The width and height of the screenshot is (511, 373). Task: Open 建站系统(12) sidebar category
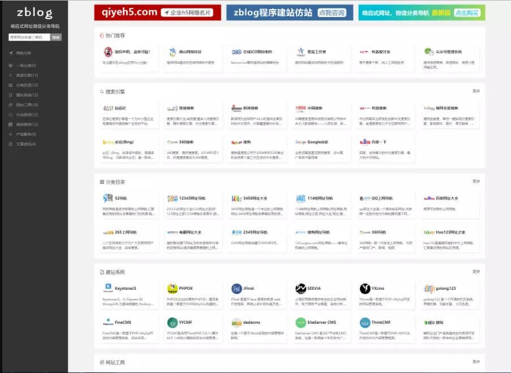coord(27,95)
